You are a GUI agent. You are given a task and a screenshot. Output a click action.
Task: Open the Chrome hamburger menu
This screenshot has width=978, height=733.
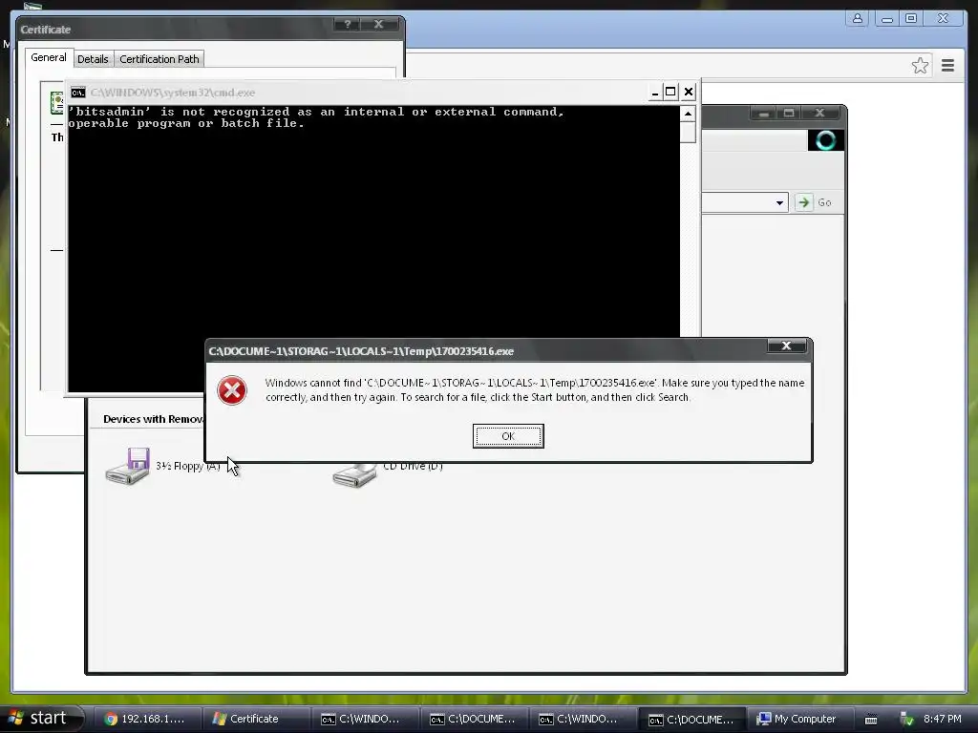(x=948, y=66)
